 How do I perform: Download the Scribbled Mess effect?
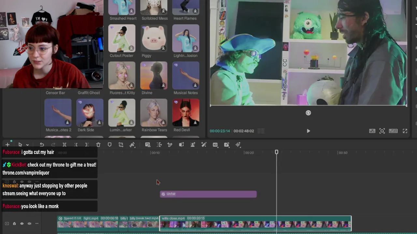(x=163, y=11)
